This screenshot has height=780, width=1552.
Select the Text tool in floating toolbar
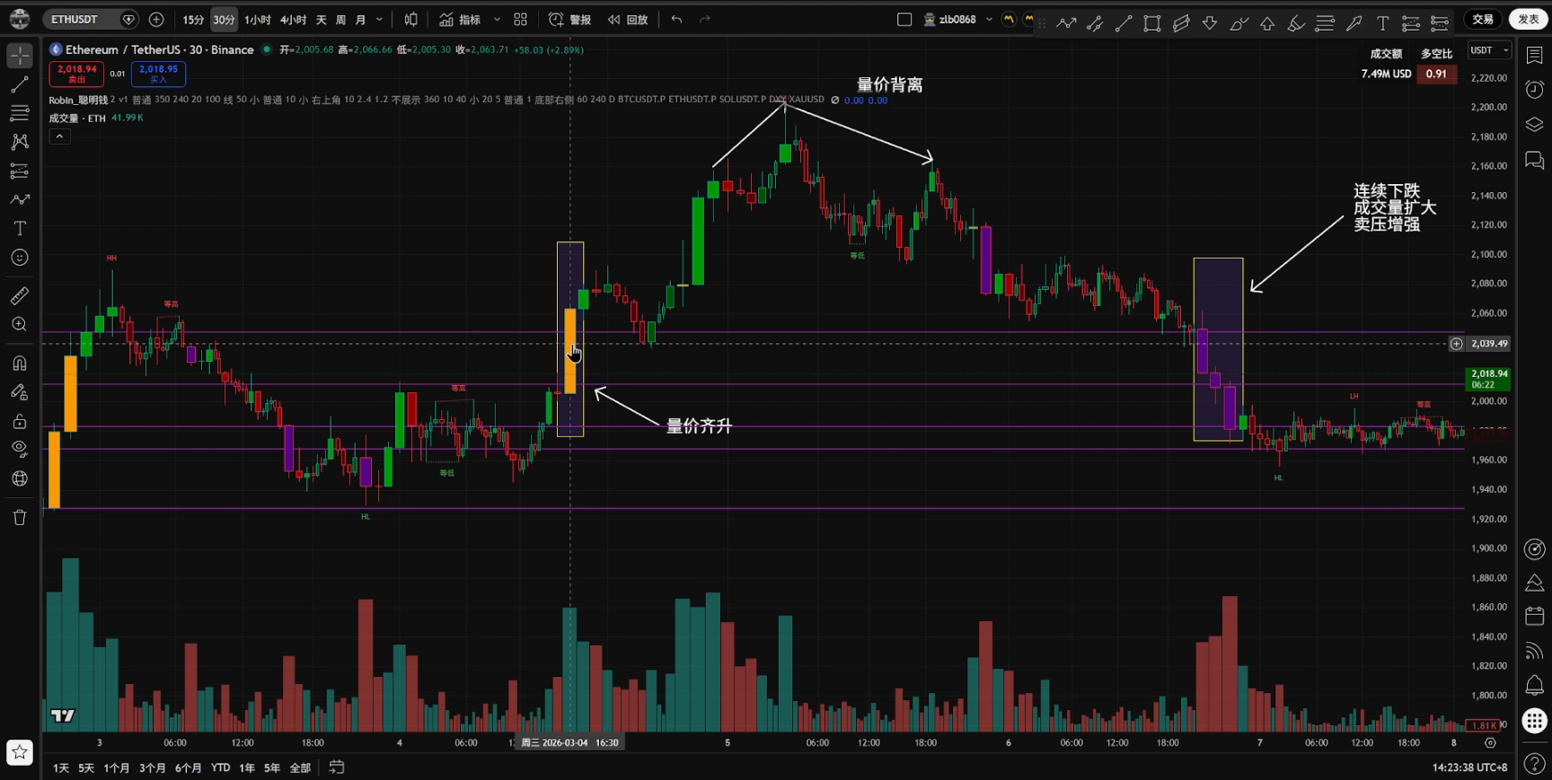1382,24
